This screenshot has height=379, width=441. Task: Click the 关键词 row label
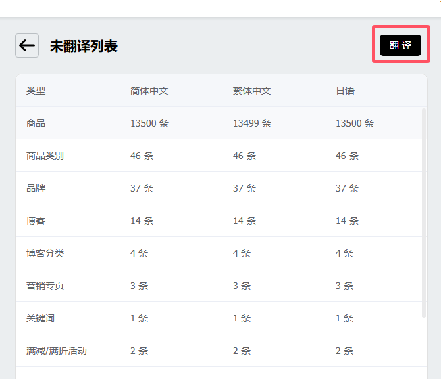[x=41, y=318]
